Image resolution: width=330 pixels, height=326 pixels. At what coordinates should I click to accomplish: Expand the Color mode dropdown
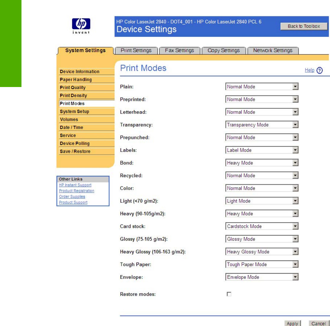(x=262, y=188)
